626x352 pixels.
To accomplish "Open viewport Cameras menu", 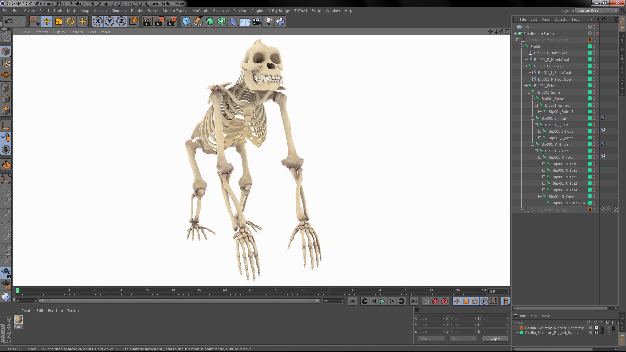I will click(x=41, y=32).
